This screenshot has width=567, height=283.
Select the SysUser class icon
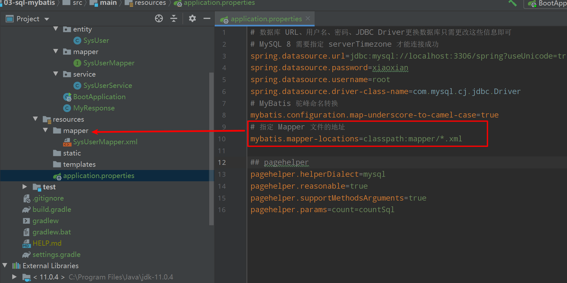[x=77, y=41]
